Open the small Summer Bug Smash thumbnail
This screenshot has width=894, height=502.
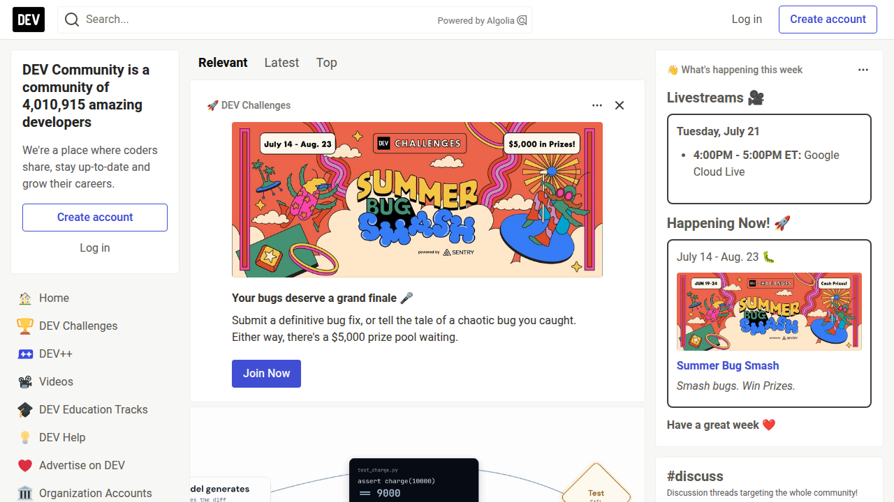coord(769,312)
